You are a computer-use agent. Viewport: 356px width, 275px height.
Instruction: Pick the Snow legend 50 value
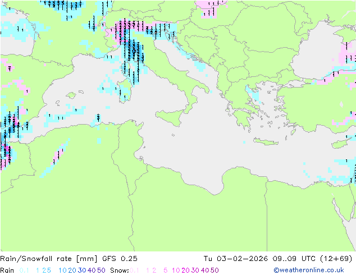click(x=214, y=271)
